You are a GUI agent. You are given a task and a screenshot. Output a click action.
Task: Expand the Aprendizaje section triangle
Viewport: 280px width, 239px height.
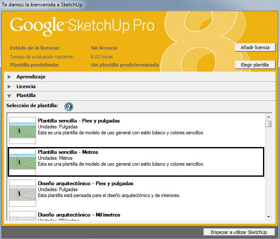(x=9, y=77)
